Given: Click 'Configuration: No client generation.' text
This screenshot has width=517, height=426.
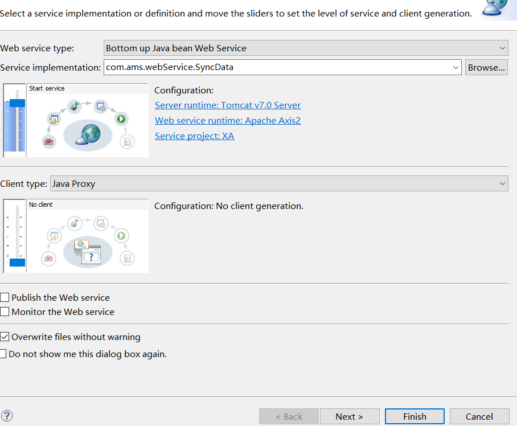Looking at the screenshot, I should point(228,206).
